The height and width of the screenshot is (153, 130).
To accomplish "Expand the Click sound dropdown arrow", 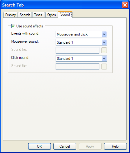I will (104, 59).
